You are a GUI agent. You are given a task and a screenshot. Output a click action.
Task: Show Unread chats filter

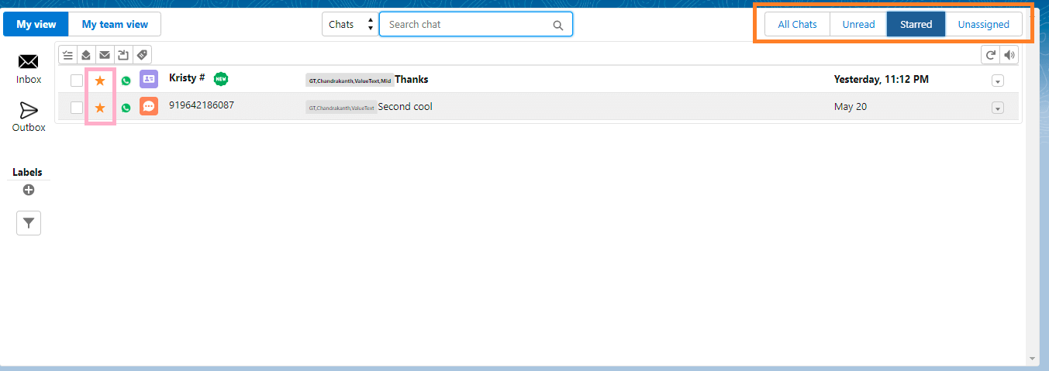(859, 24)
